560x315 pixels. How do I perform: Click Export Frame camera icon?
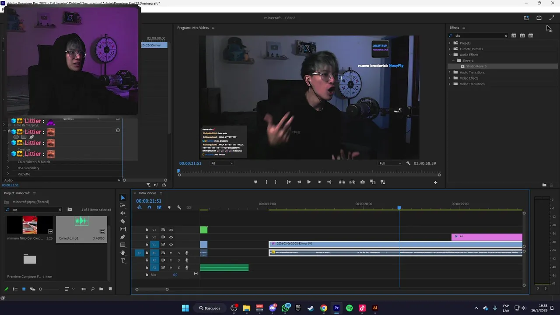pos(362,182)
